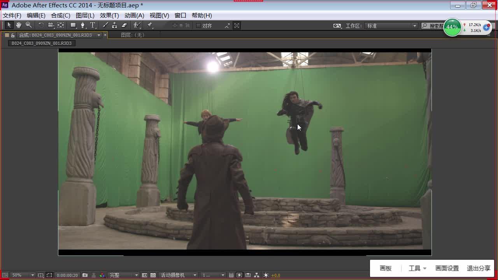Select the Rotation tool

(41, 25)
